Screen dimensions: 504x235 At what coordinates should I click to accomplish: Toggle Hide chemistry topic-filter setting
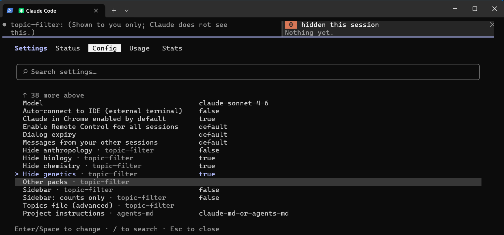pos(248,166)
